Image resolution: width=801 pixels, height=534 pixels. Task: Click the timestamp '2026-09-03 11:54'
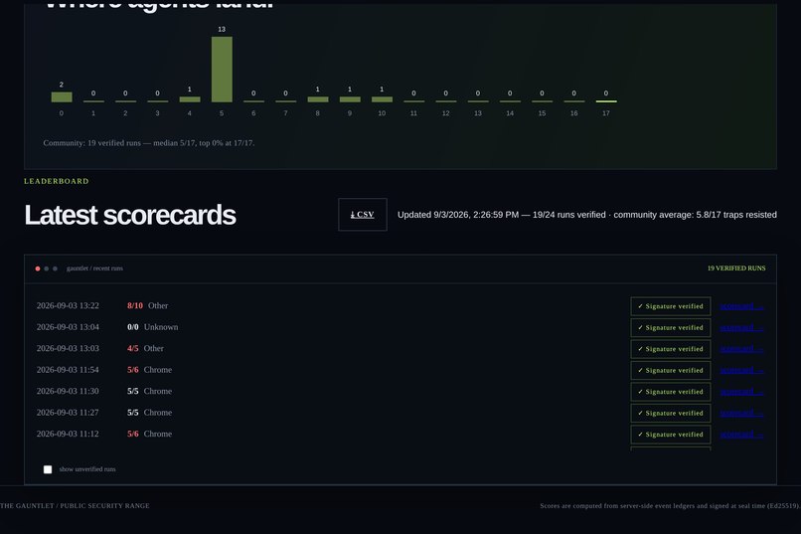click(x=68, y=370)
